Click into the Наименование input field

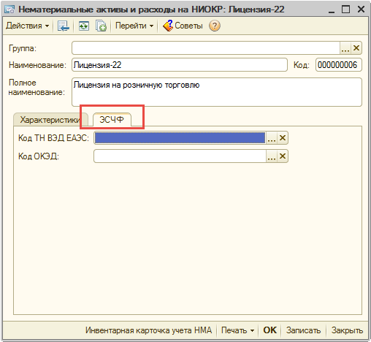point(180,65)
